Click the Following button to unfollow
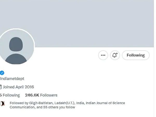This screenshot has width=156, height=117. click(x=135, y=55)
